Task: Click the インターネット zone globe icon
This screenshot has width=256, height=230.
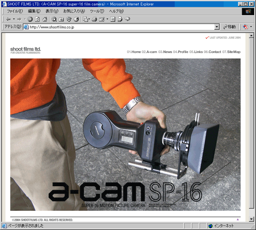Action: [x=211, y=226]
